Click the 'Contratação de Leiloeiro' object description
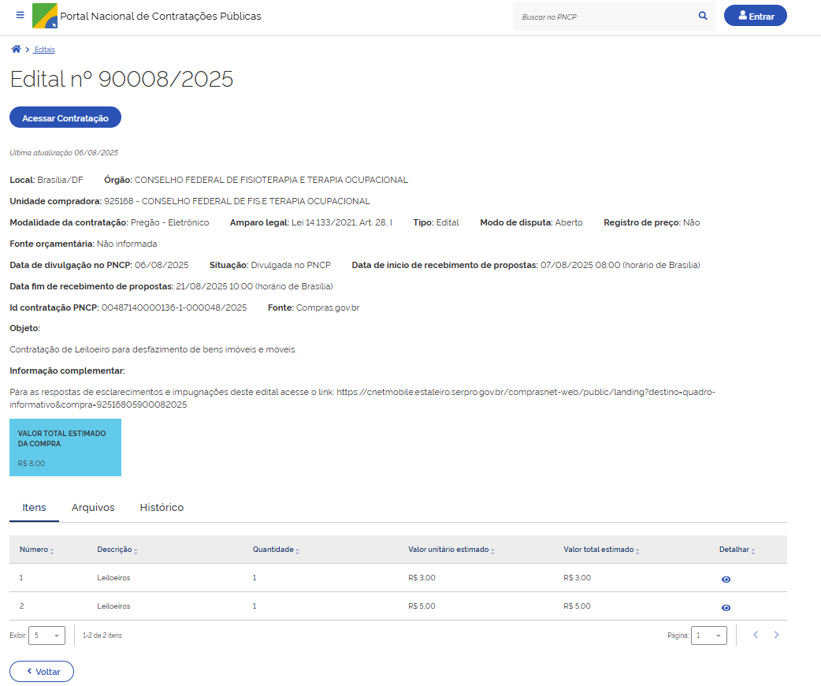 153,349
